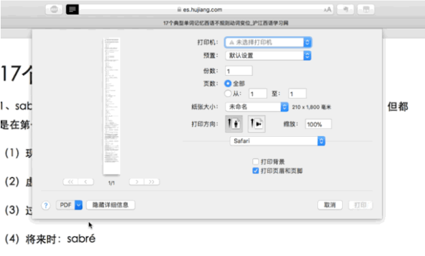Select the 从 page range radio button
This screenshot has width=425, height=256.
click(x=228, y=94)
